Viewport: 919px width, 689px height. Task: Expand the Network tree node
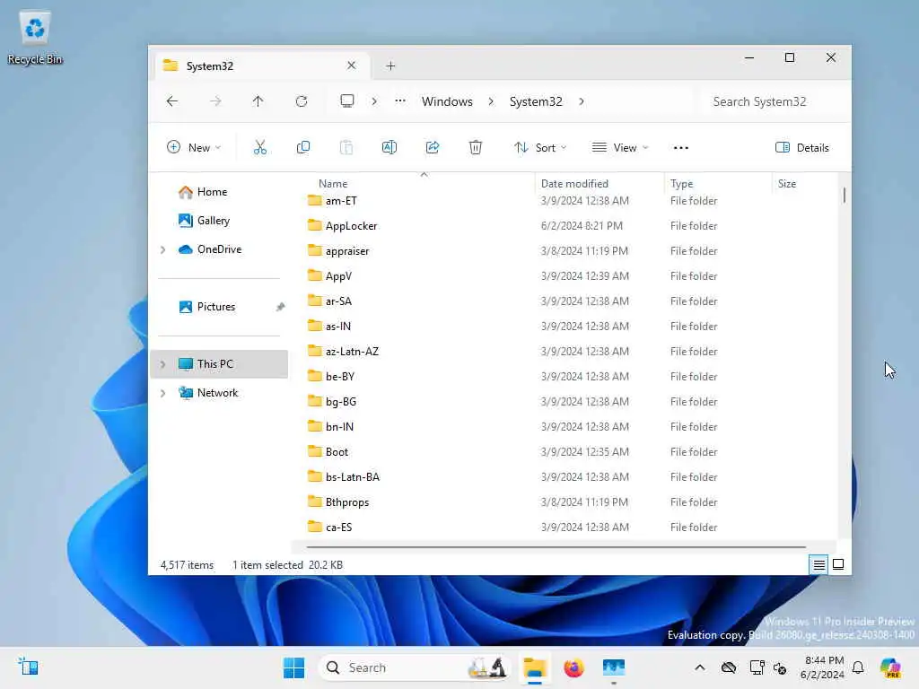coord(163,393)
